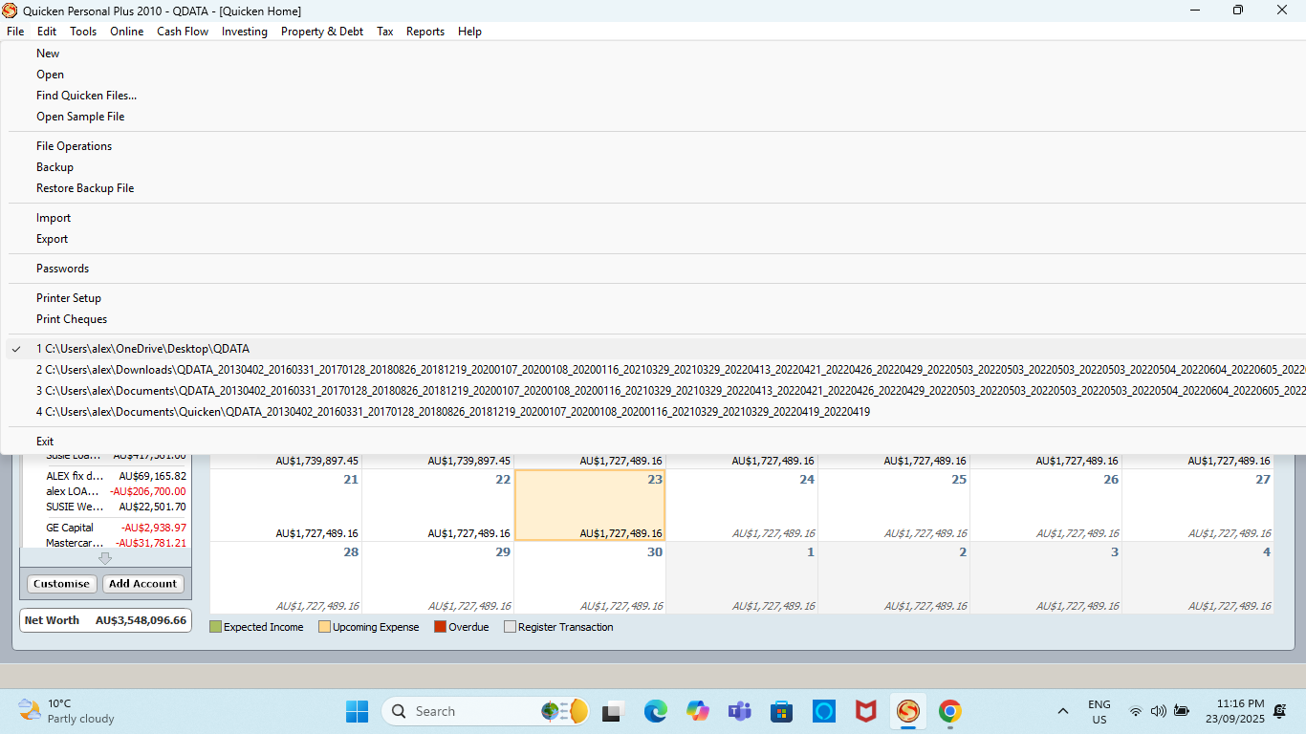Choose Restore Backup File
Screen dimensions: 1306x734
pyautogui.click(x=85, y=188)
